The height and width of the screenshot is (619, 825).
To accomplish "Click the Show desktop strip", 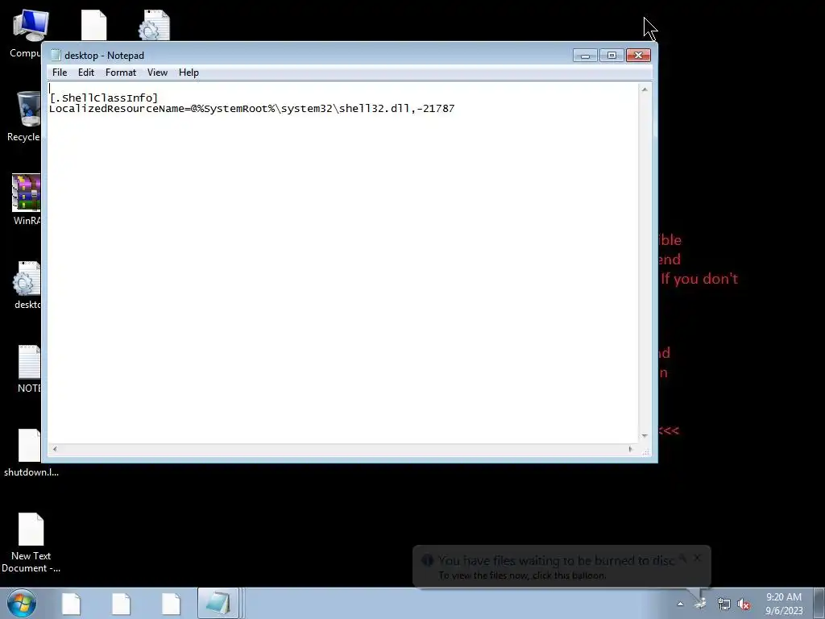I will click(x=819, y=603).
